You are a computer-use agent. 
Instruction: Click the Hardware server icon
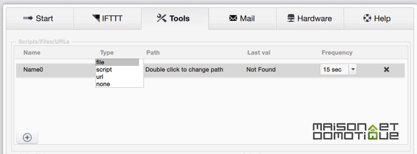[291, 18]
